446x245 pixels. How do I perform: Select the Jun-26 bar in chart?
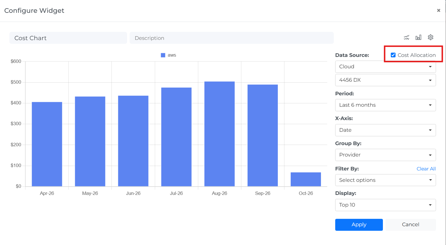coord(133,141)
